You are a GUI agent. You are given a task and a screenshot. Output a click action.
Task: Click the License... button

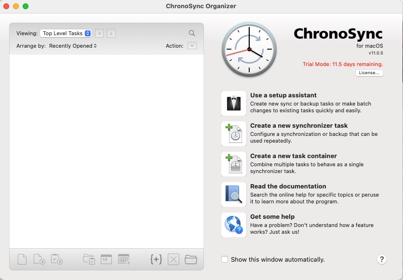pyautogui.click(x=369, y=73)
